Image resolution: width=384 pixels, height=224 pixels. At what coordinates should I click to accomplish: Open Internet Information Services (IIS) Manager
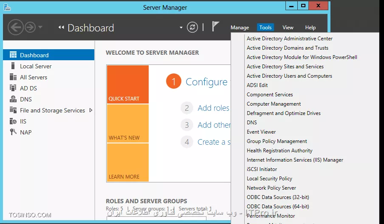(295, 160)
